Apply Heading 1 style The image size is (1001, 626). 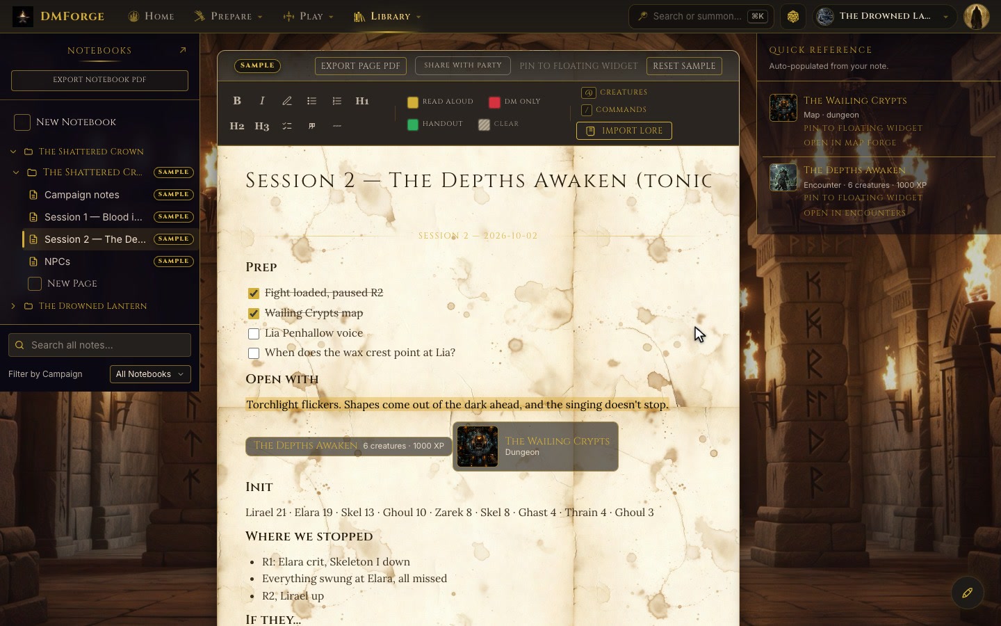362,101
